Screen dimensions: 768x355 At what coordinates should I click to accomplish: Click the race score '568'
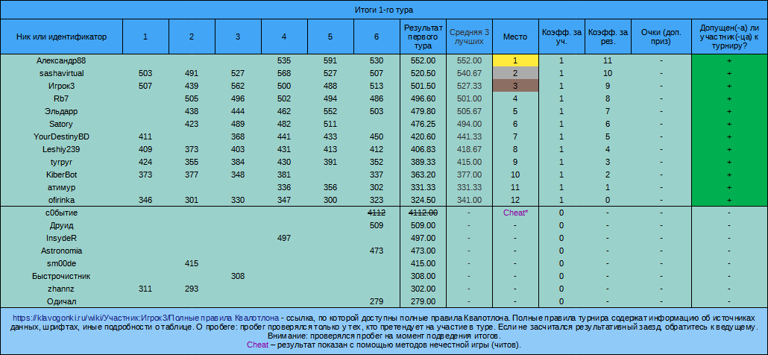[x=284, y=73]
